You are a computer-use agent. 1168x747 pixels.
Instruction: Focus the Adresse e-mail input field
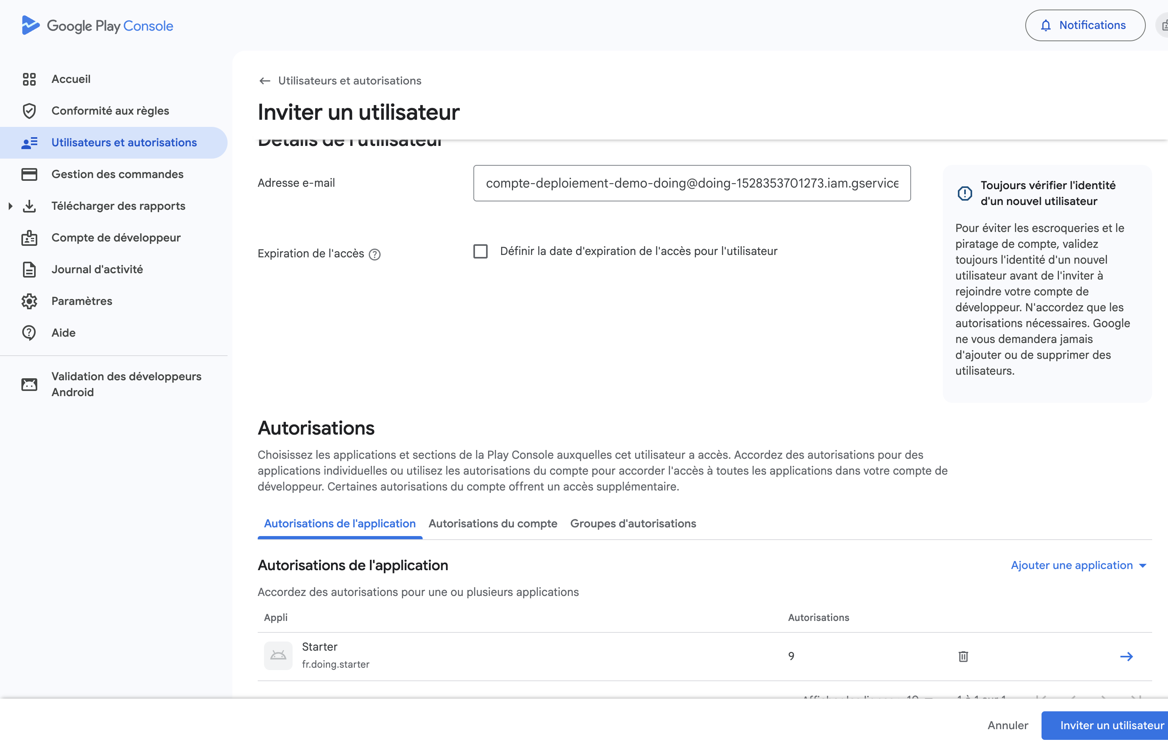click(692, 183)
